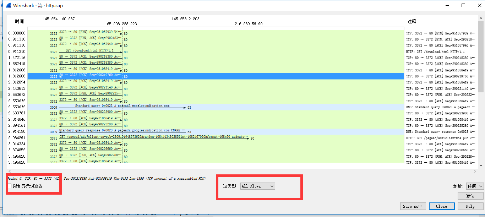The image size is (485, 217).
Task: Click the timestamp 0.000000 entry
Action: pos(16,33)
